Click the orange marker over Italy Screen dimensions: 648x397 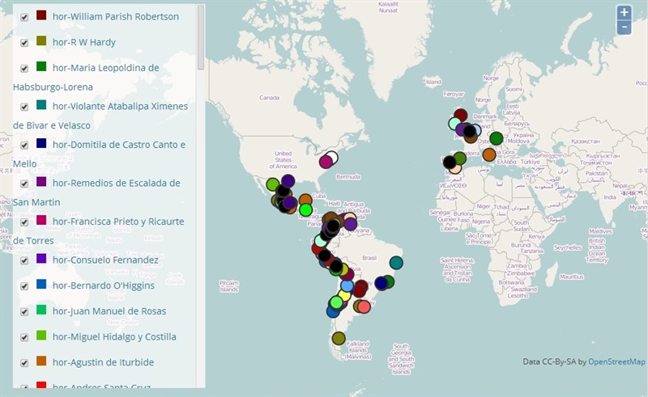pos(489,154)
